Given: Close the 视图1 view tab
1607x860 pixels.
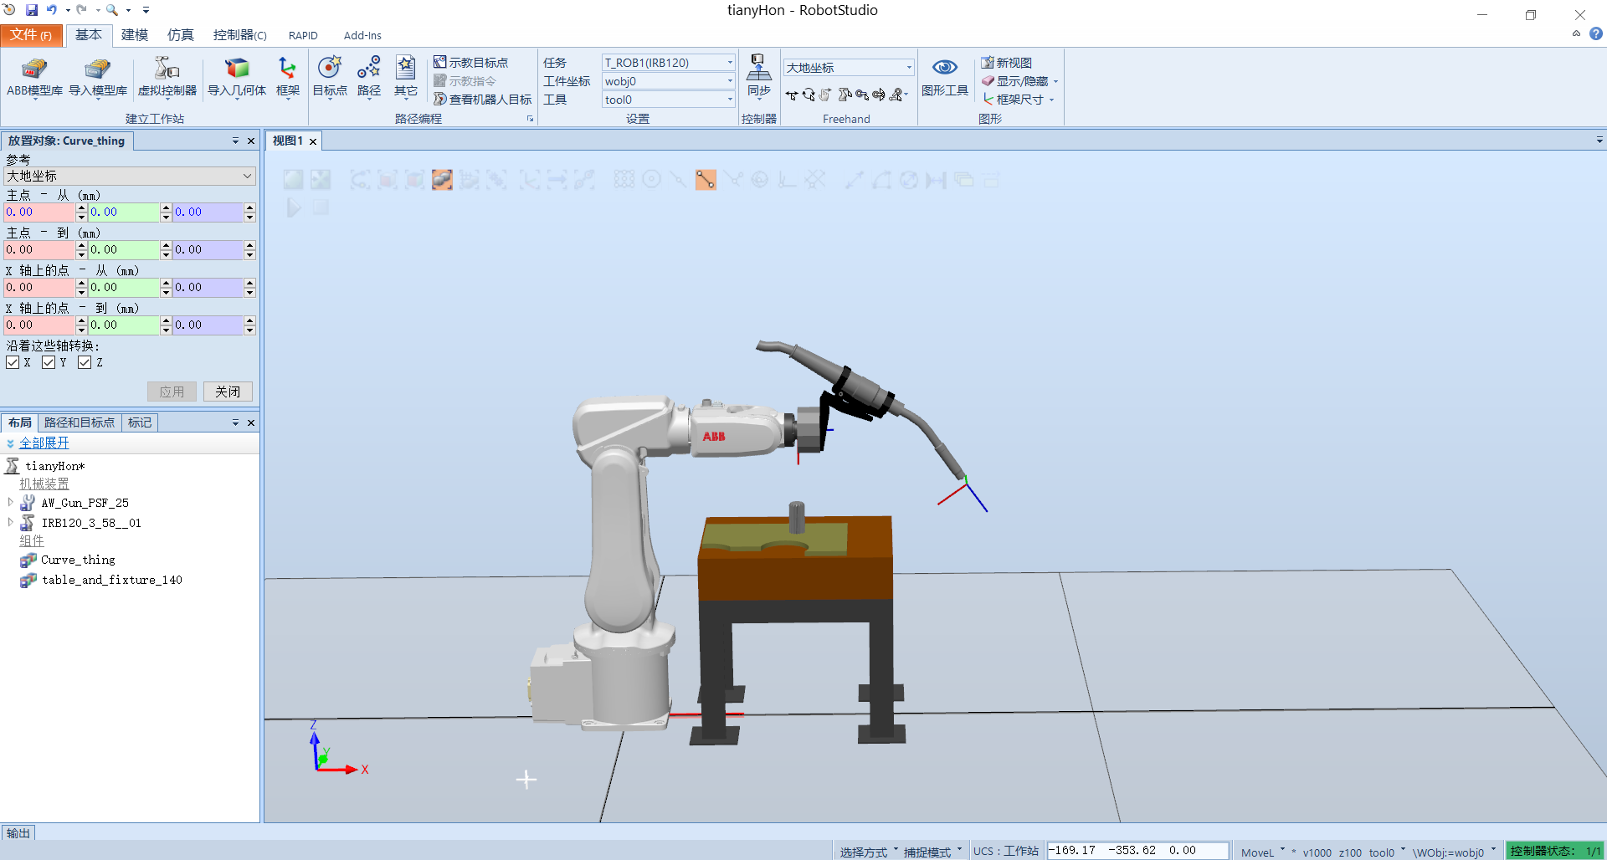Looking at the screenshot, I should coord(313,141).
